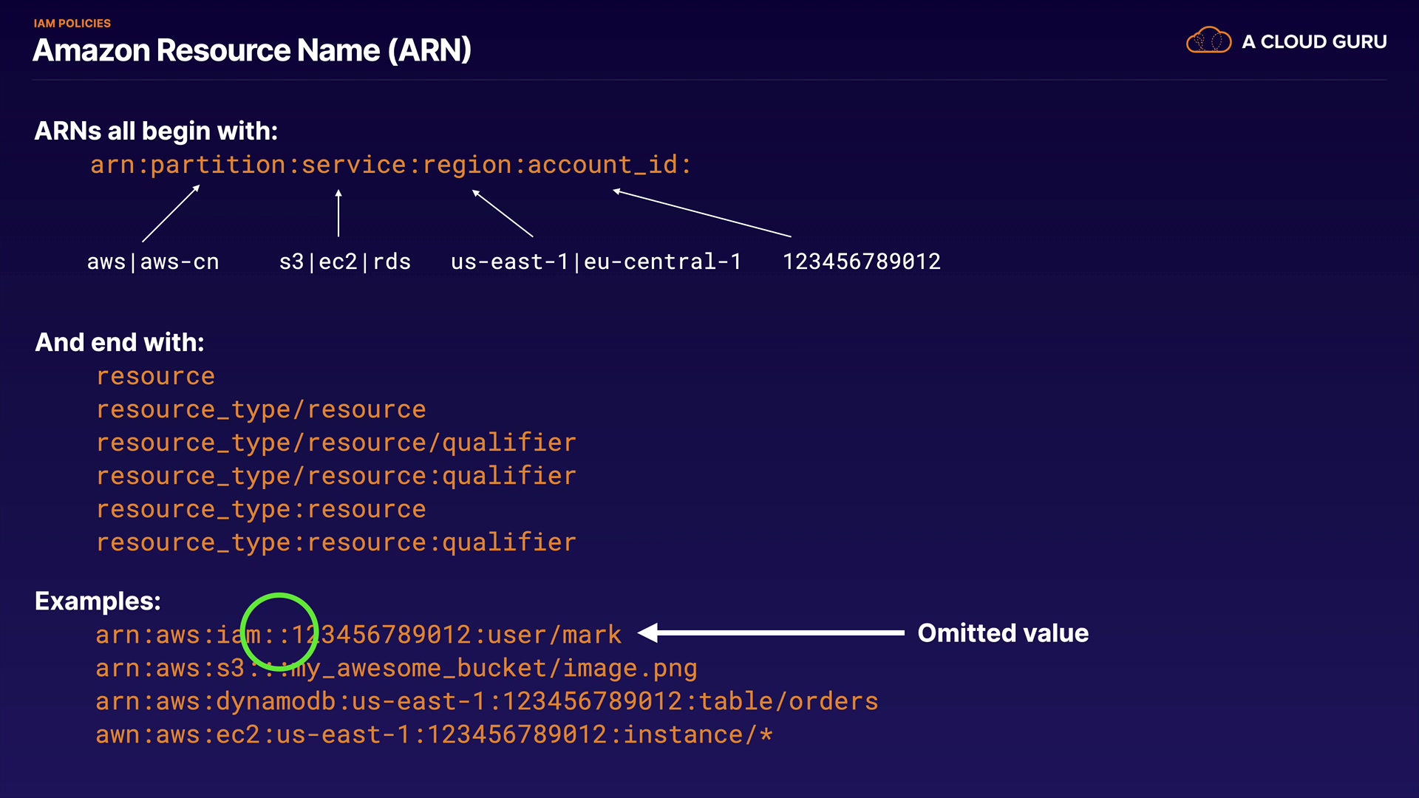1419x798 pixels.
Task: Click the s3|ec2|rds service values
Action: pos(344,262)
